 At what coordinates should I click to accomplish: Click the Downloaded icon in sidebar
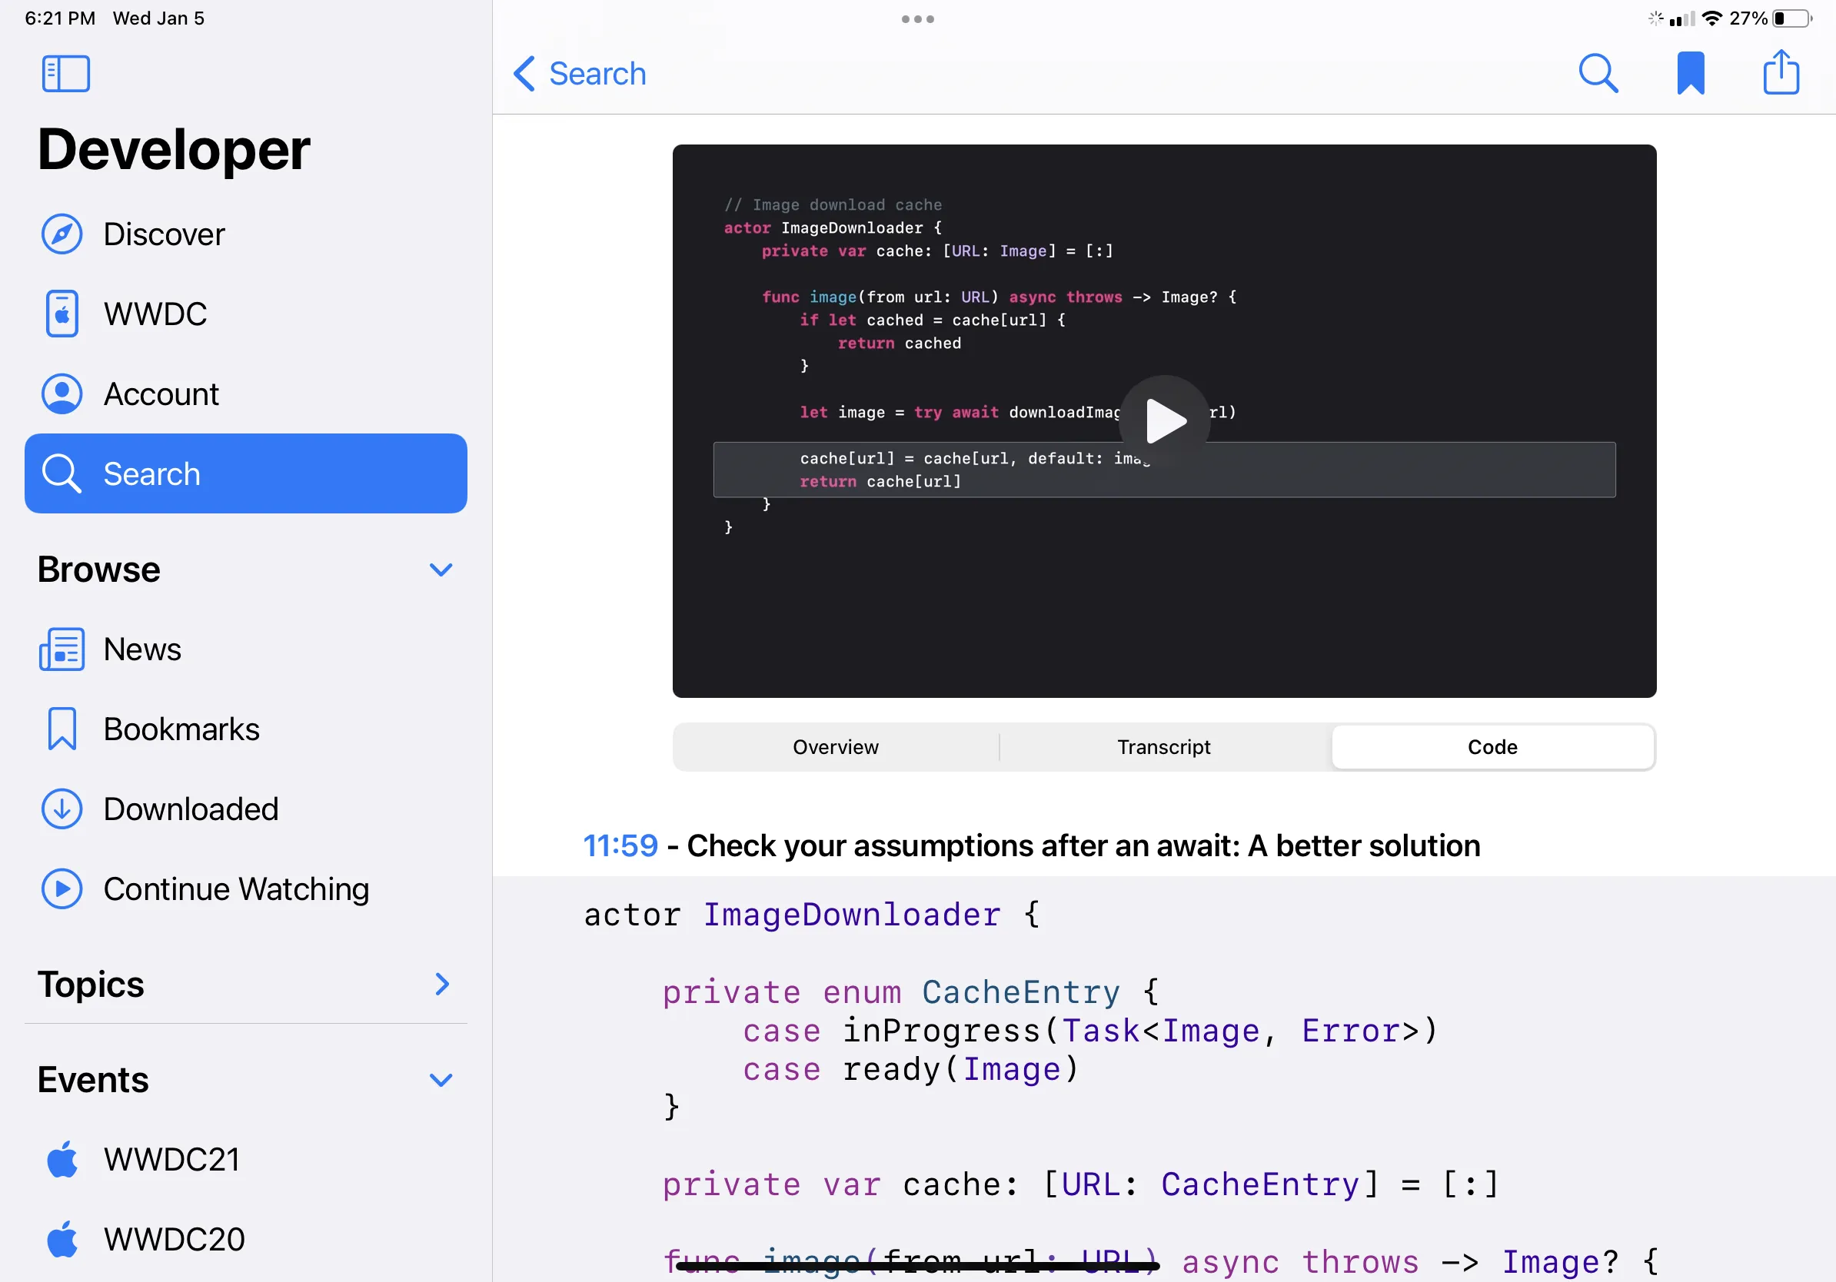(x=63, y=809)
